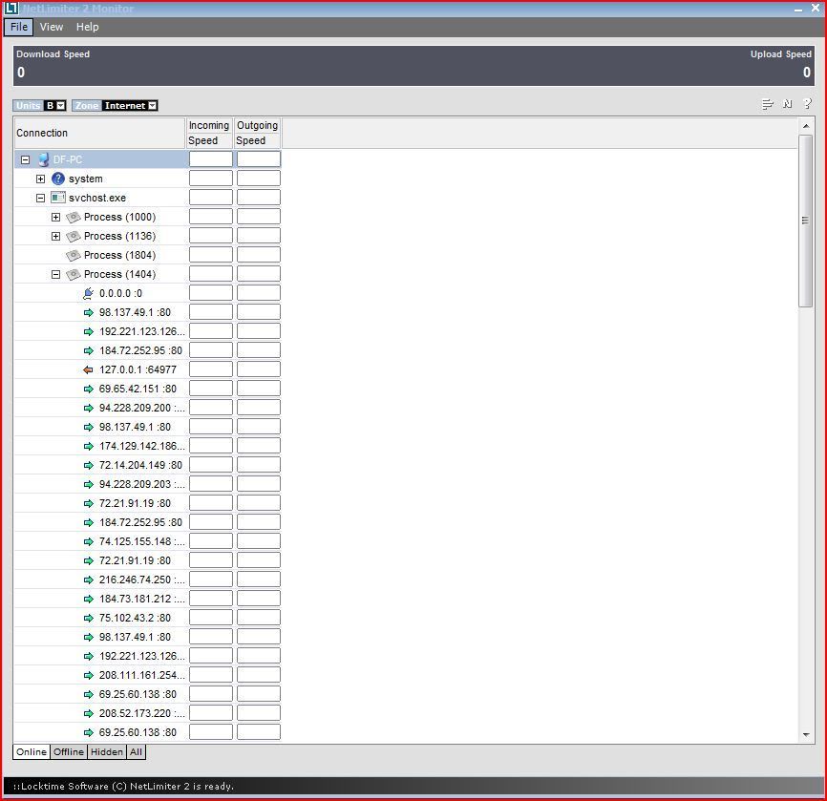Click green arrow beside 184.73.181.212
This screenshot has height=801, width=827.
click(x=88, y=599)
